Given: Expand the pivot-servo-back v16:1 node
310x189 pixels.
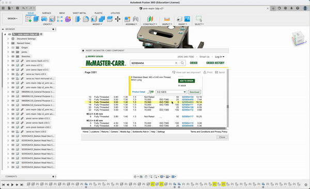Looking at the screenshot, I should coord(8,123).
